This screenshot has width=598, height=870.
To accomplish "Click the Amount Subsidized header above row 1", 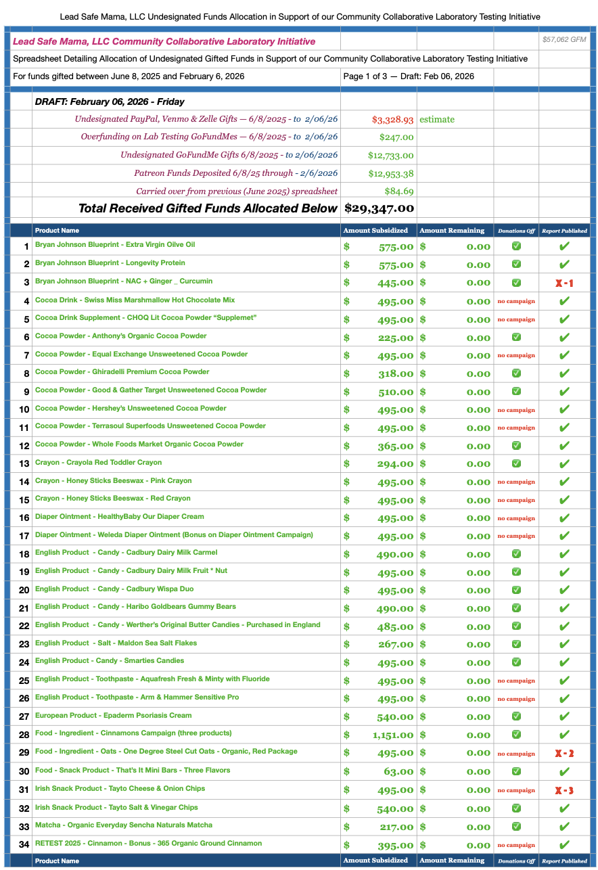I will click(x=375, y=231).
